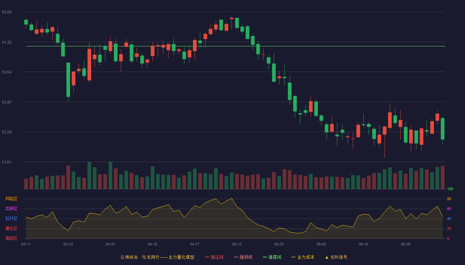Click the 05-12 date axis label
Viewport: 465px width, 265px height.
pyautogui.click(x=237, y=244)
